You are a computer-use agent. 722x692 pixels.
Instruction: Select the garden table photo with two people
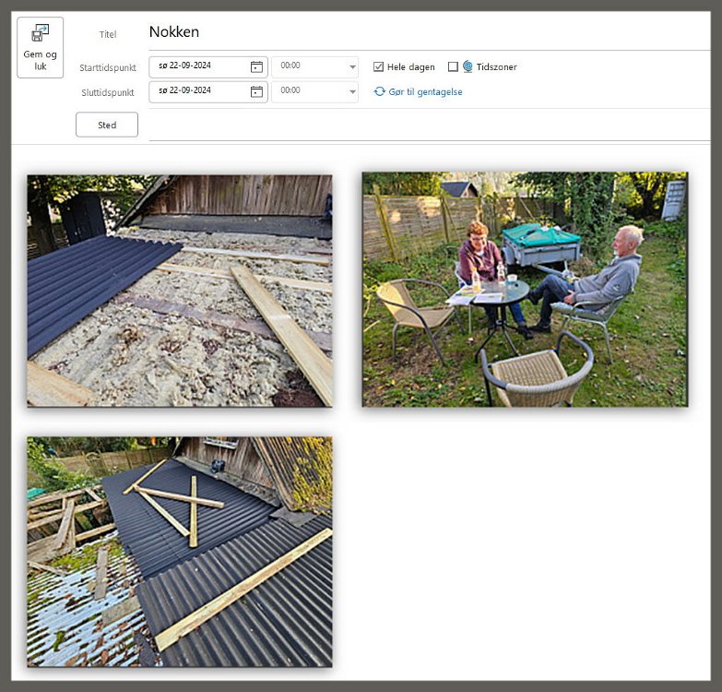tap(524, 289)
